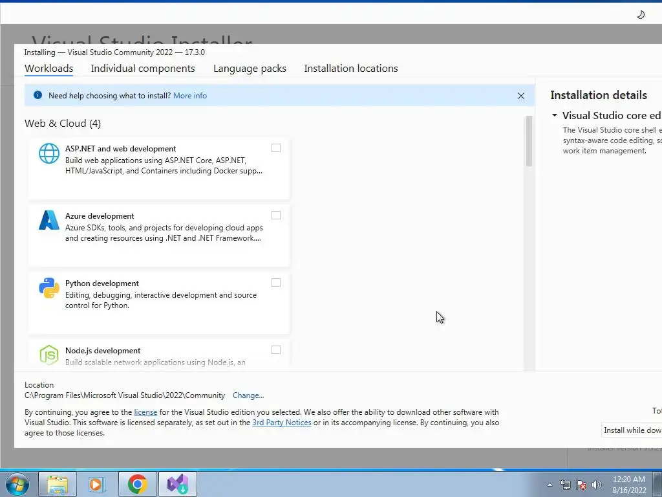The height and width of the screenshot is (497, 662).
Task: Open the license link
Action: click(x=145, y=412)
